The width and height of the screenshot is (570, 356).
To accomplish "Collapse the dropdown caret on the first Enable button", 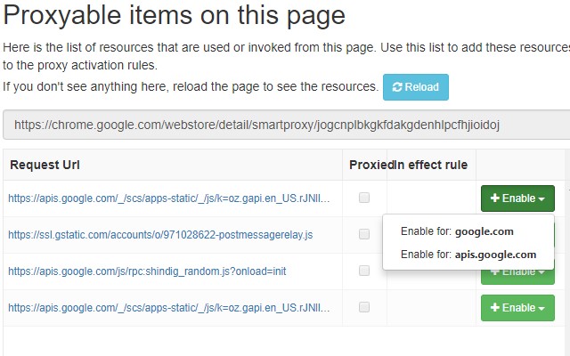I will (x=542, y=198).
